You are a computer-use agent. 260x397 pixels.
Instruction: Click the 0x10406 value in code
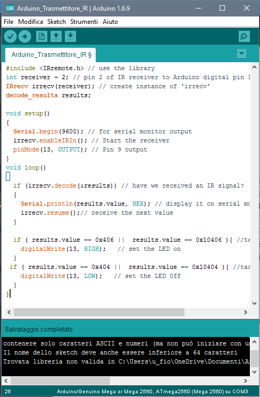click(x=208, y=240)
